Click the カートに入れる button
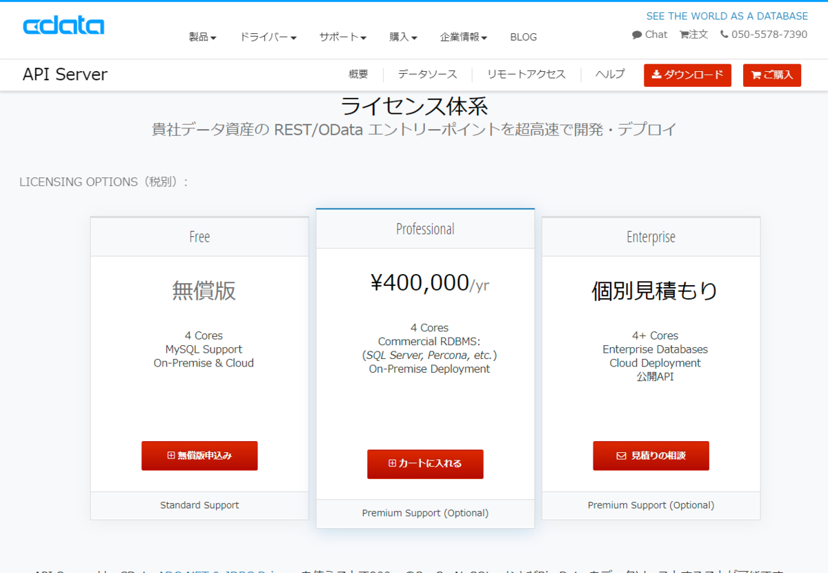The height and width of the screenshot is (573, 828). (425, 464)
